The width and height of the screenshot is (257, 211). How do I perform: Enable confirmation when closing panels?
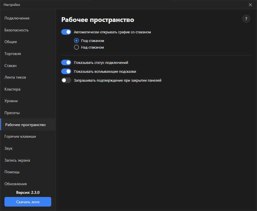pos(66,80)
